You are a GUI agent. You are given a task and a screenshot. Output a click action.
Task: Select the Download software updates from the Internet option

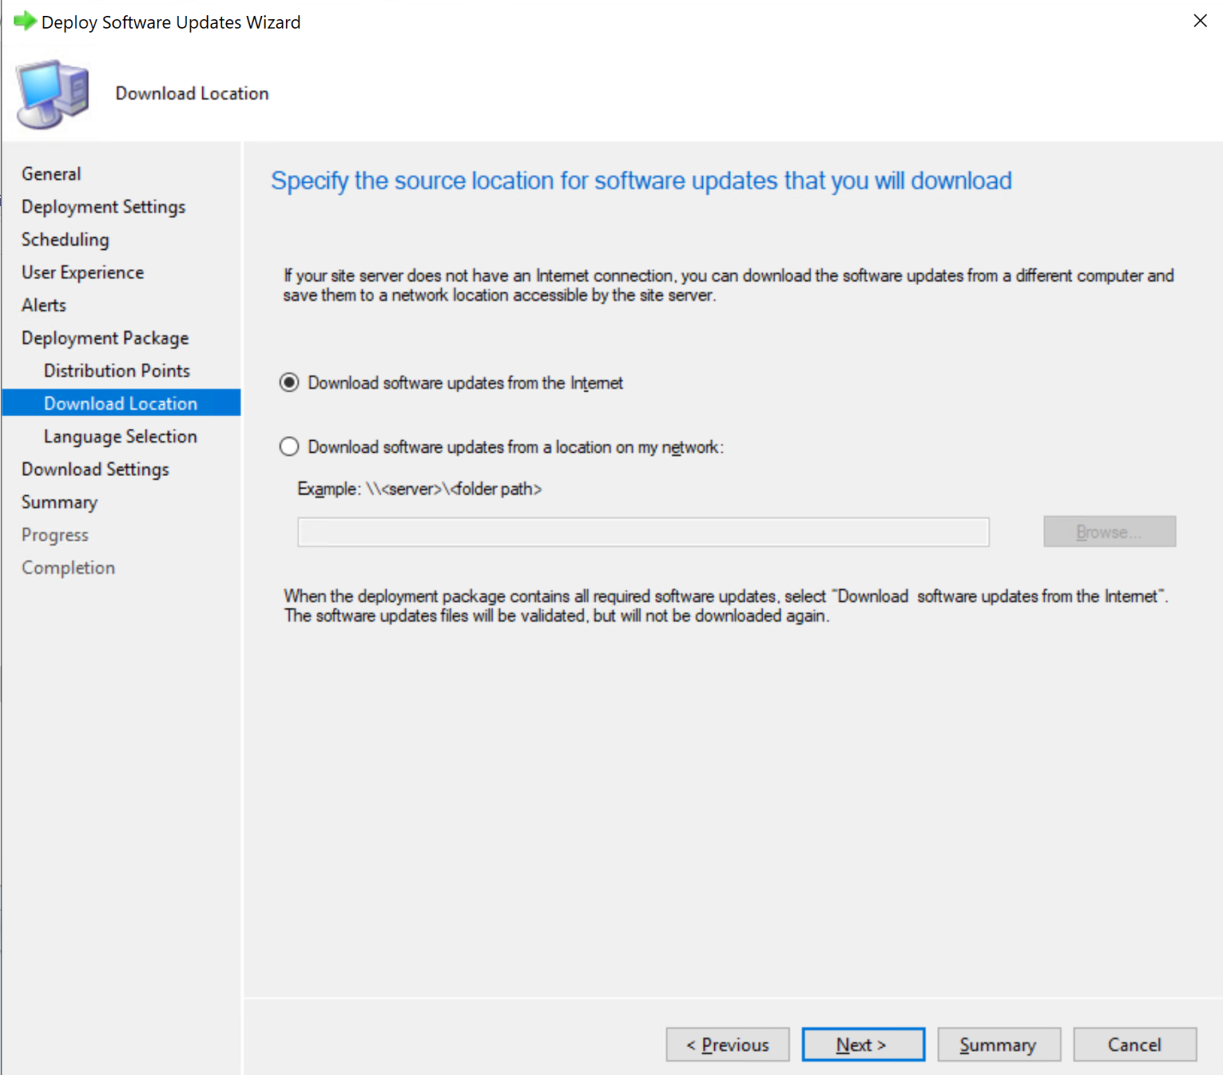pyautogui.click(x=288, y=383)
